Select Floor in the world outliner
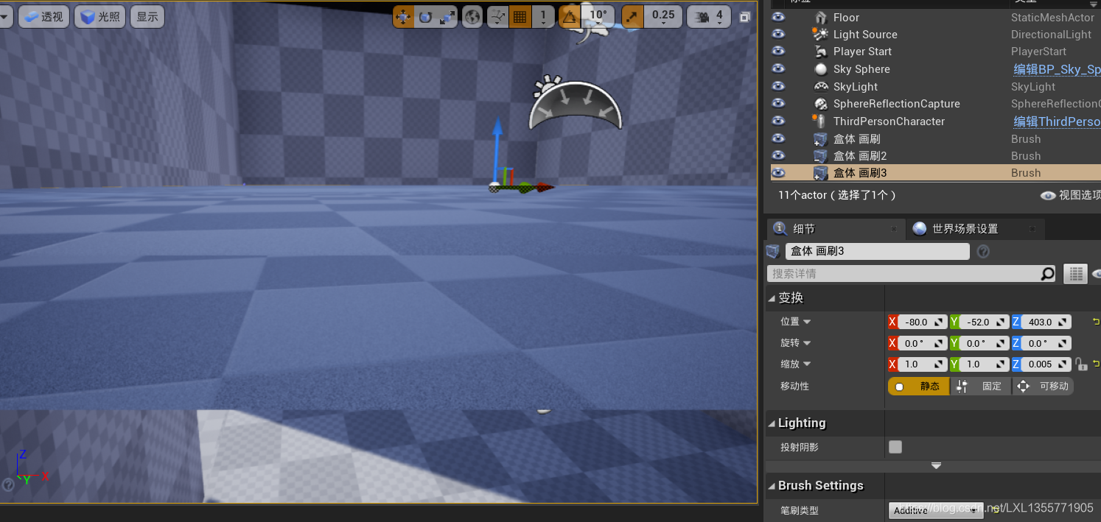1101x522 pixels. coord(846,17)
